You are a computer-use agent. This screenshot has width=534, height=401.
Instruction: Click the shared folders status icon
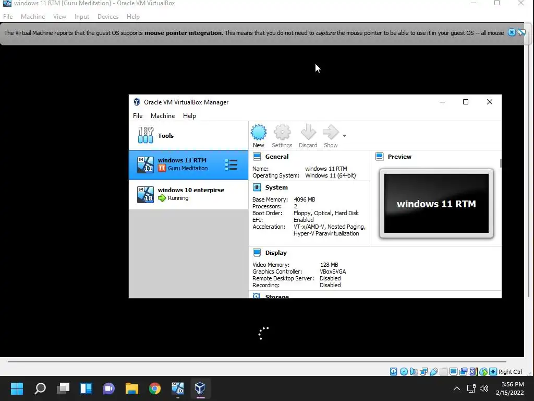click(443, 372)
